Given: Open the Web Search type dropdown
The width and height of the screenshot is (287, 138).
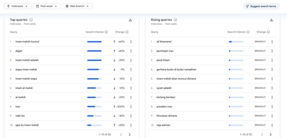Looking at the screenshot, I should tap(77, 6).
